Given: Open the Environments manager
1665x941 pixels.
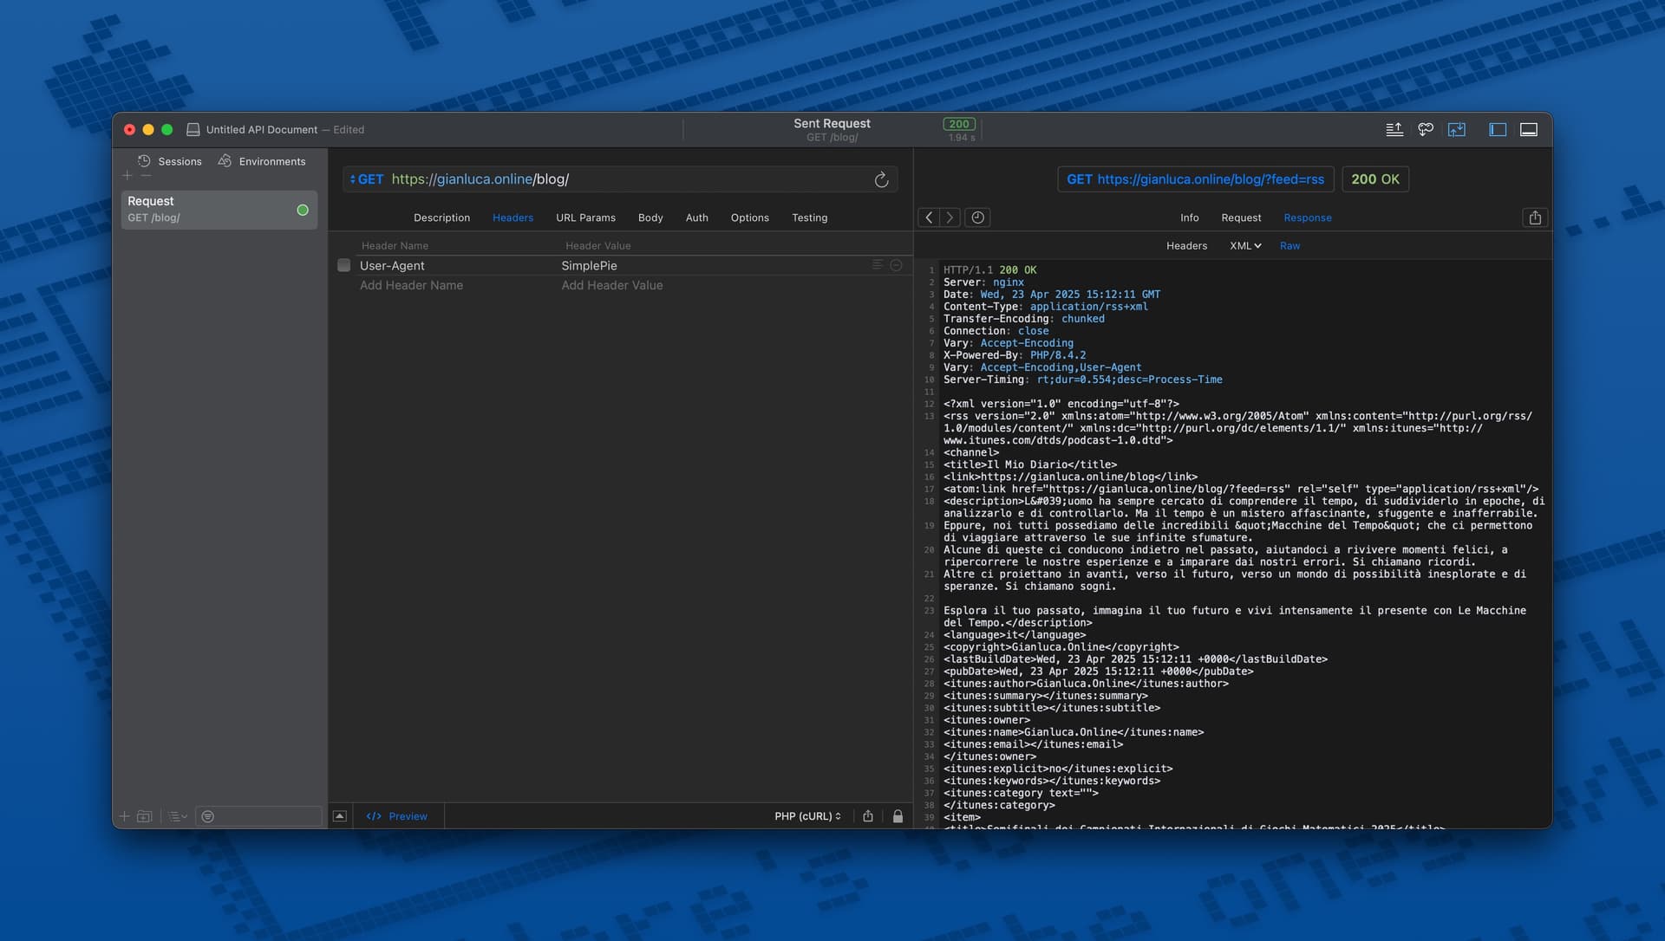Looking at the screenshot, I should [x=262, y=161].
